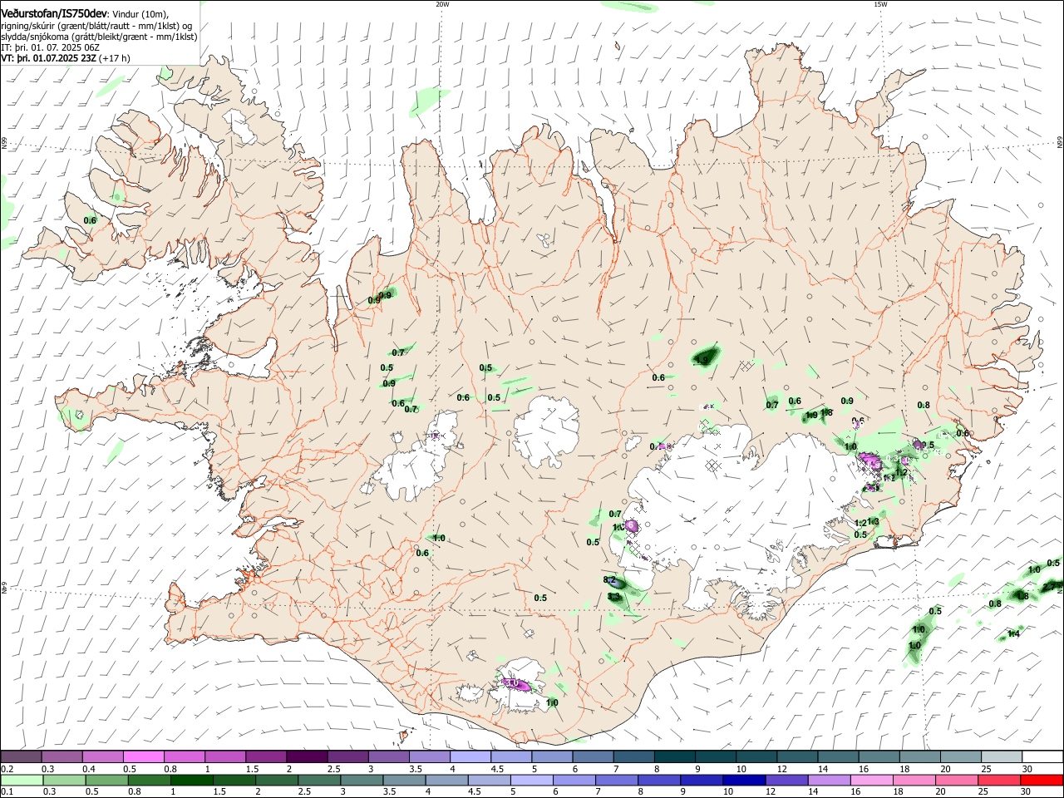Click the pale gray 25 swatch in upper legend
This screenshot has height=798, width=1064.
pyautogui.click(x=1002, y=756)
